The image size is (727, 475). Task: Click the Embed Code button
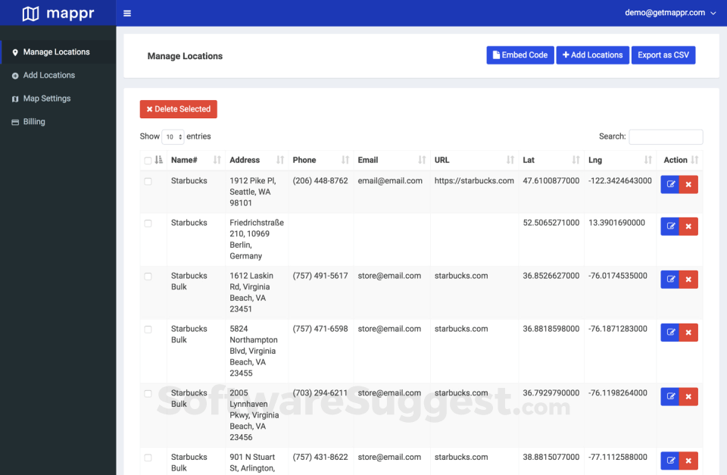(x=520, y=55)
